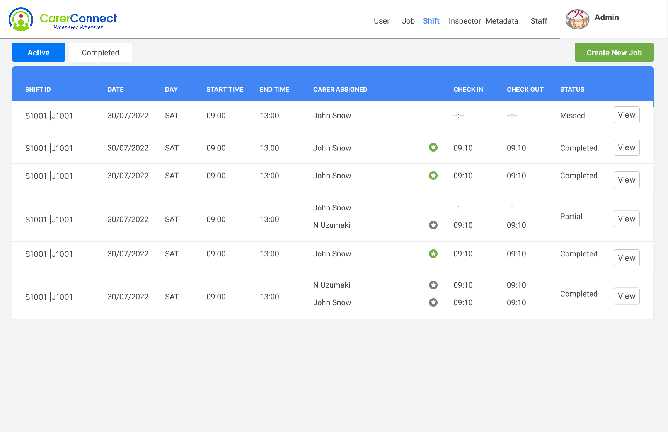Click the CarerConnect logo icon
This screenshot has height=432, width=668.
tap(21, 19)
